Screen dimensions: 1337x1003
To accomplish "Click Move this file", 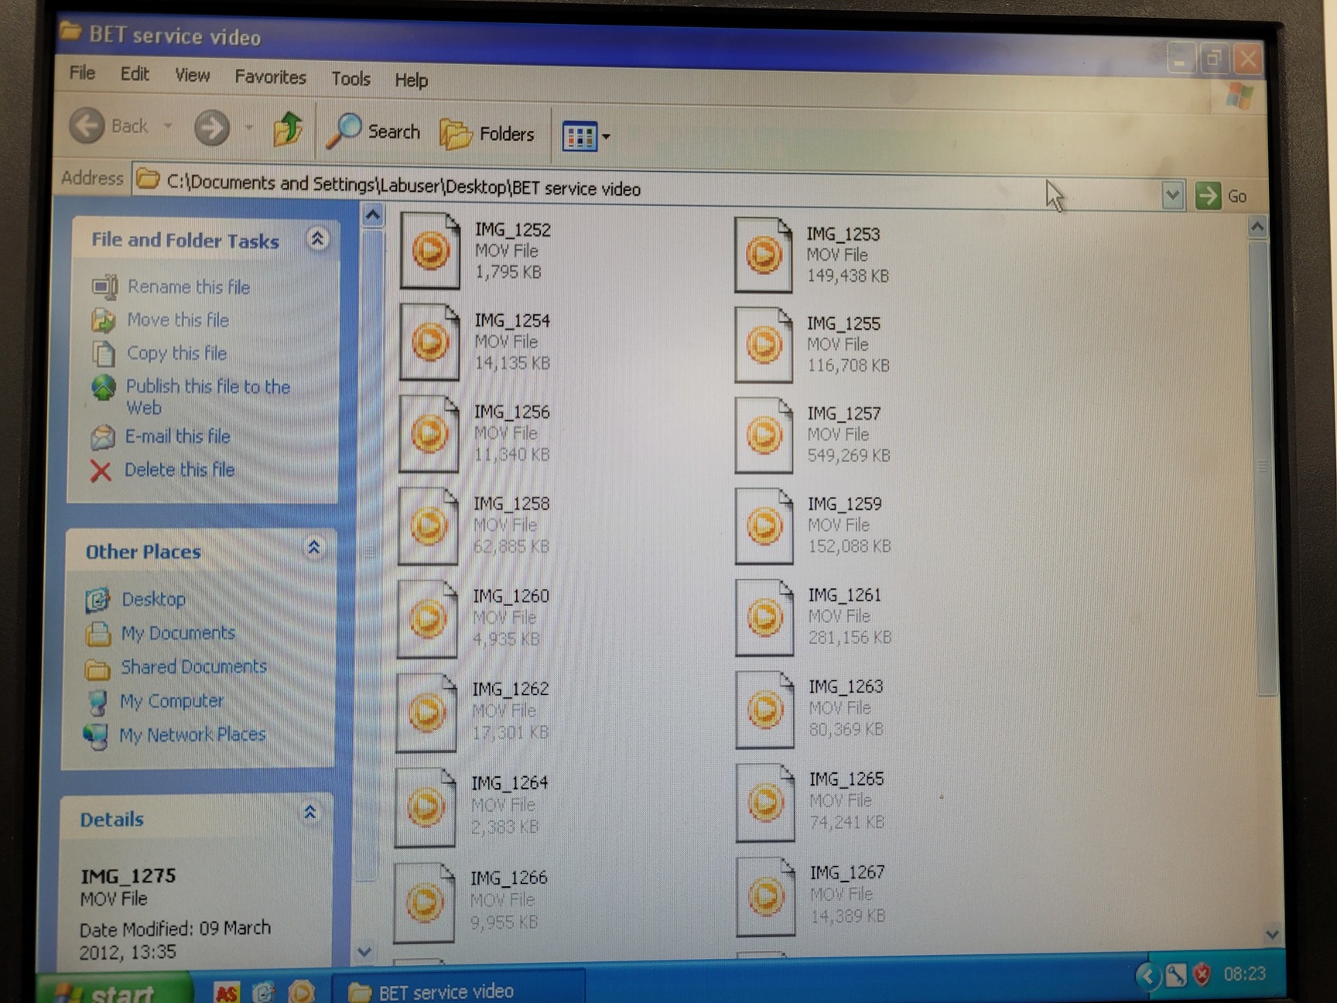I will (x=178, y=320).
